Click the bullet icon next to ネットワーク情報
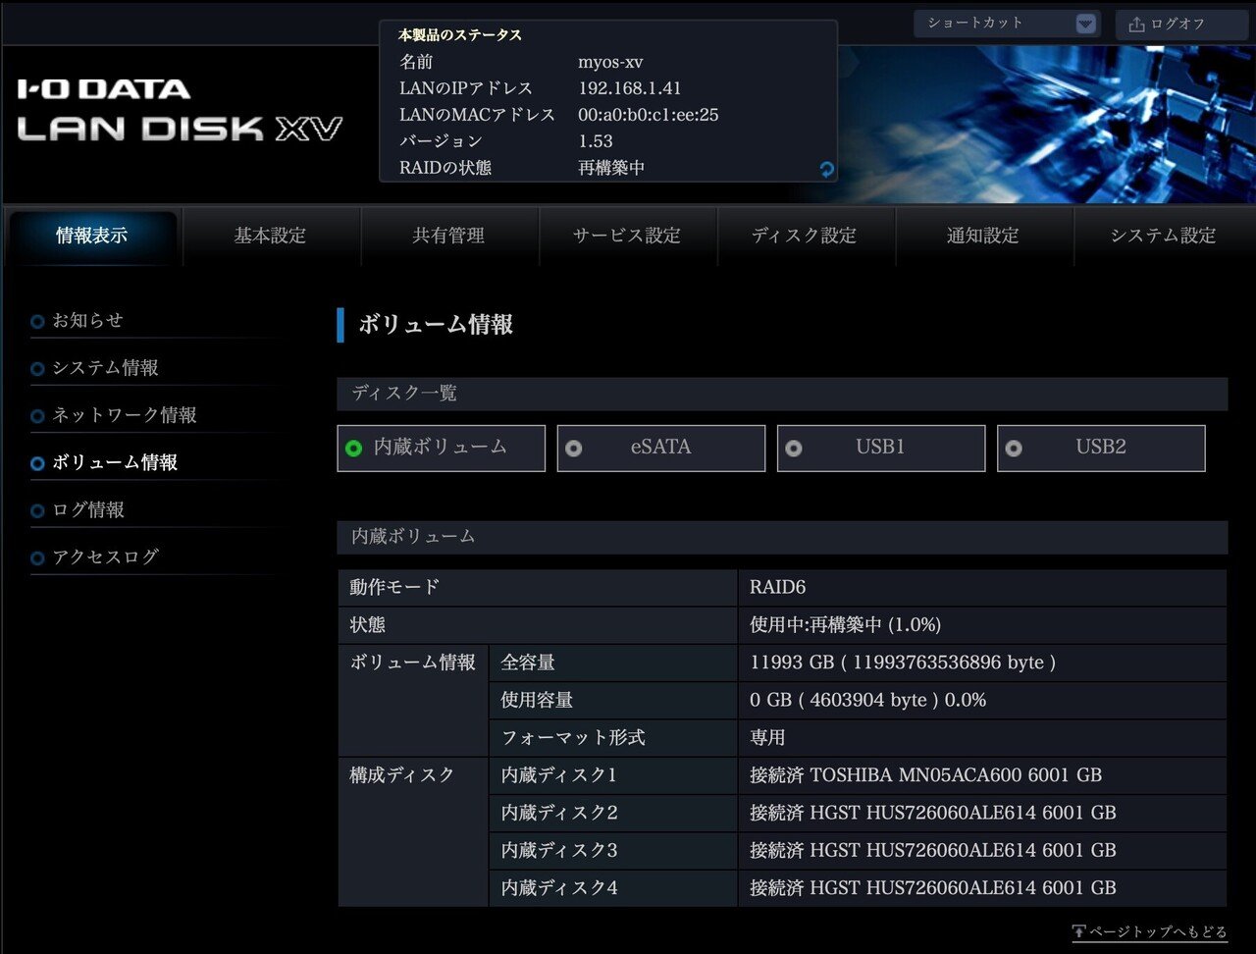 coord(37,416)
